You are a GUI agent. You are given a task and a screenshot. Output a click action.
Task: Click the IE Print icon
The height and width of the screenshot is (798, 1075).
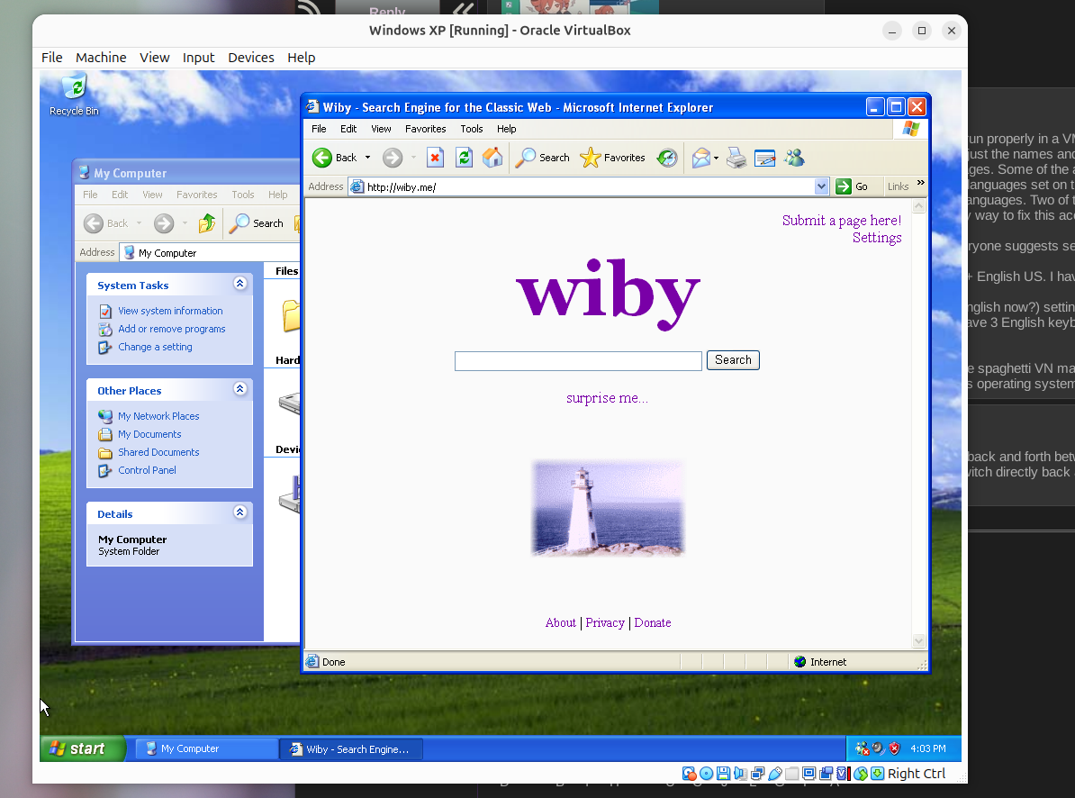(736, 158)
